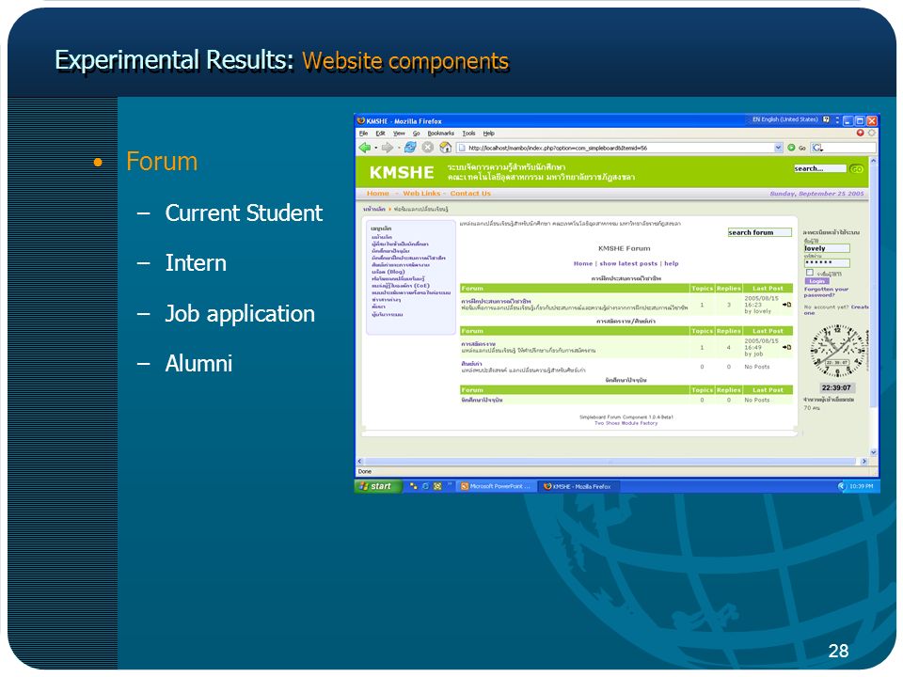Click the analog clock widget
This screenshot has height=677, width=903.
coord(837,351)
